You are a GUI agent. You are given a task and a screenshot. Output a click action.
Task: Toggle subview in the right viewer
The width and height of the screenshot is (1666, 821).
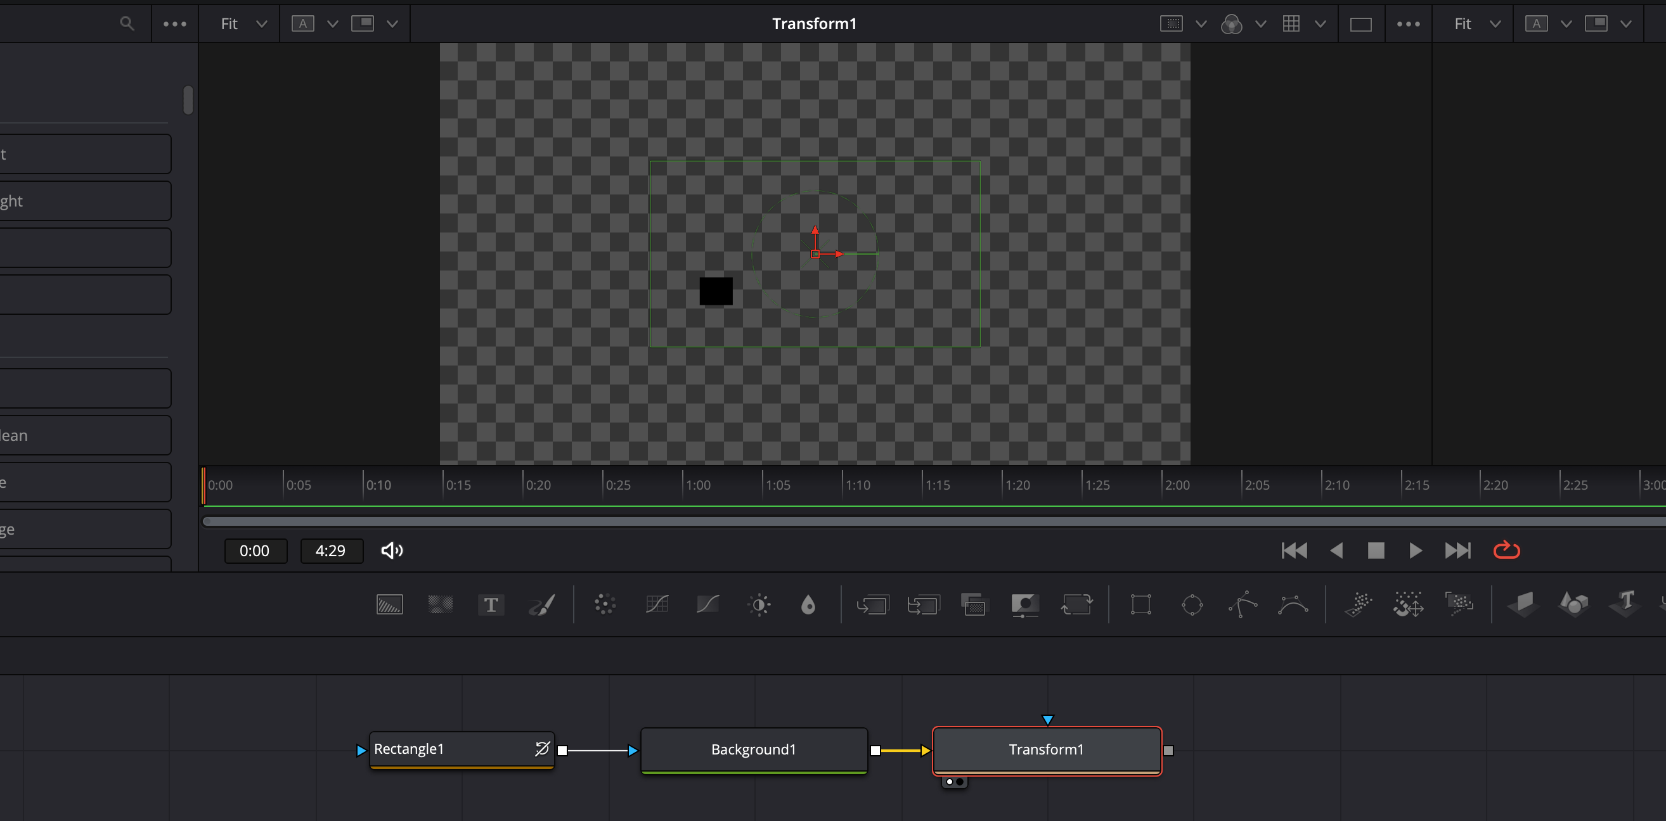click(x=1596, y=24)
